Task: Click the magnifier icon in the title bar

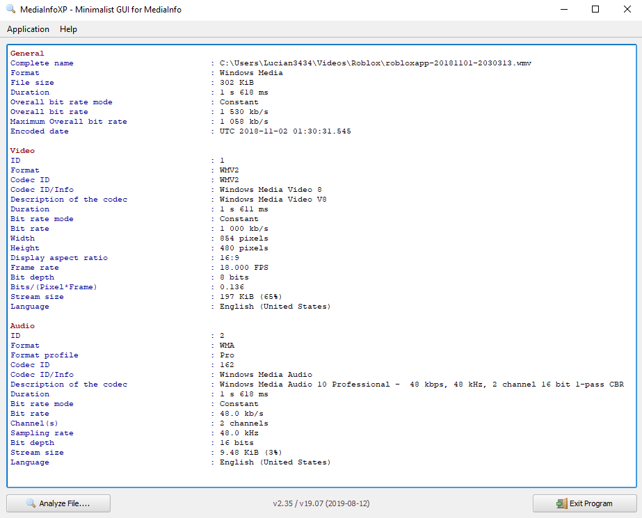Action: 11,8
